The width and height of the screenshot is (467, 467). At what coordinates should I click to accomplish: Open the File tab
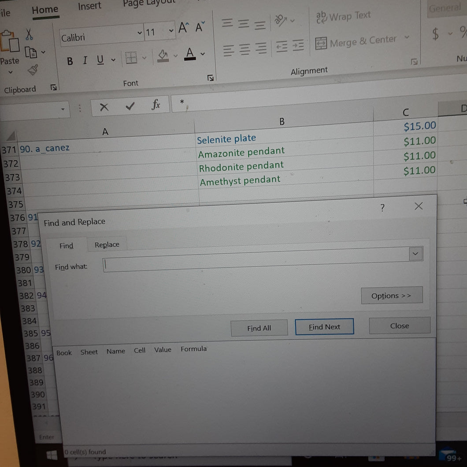[5, 13]
